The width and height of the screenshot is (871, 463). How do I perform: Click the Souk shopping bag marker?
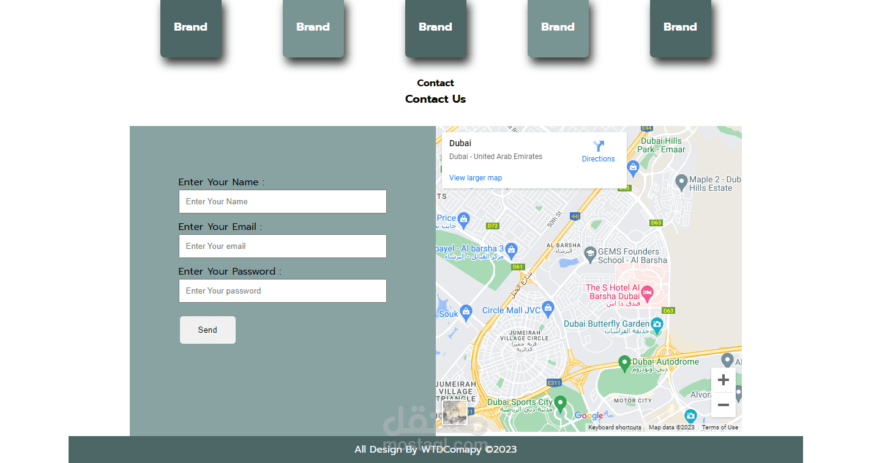466,313
